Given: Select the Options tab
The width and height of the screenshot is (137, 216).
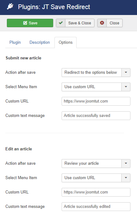Looking at the screenshot, I should coord(66,43).
